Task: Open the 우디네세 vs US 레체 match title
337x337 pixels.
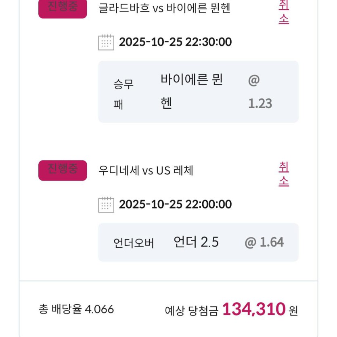Action: click(146, 171)
